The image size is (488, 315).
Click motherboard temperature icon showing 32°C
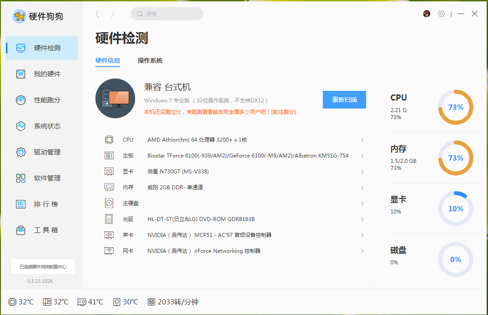pos(47,302)
